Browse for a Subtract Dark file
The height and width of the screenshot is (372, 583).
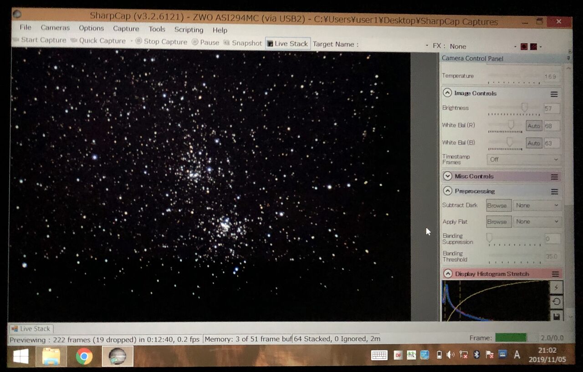tap(499, 206)
